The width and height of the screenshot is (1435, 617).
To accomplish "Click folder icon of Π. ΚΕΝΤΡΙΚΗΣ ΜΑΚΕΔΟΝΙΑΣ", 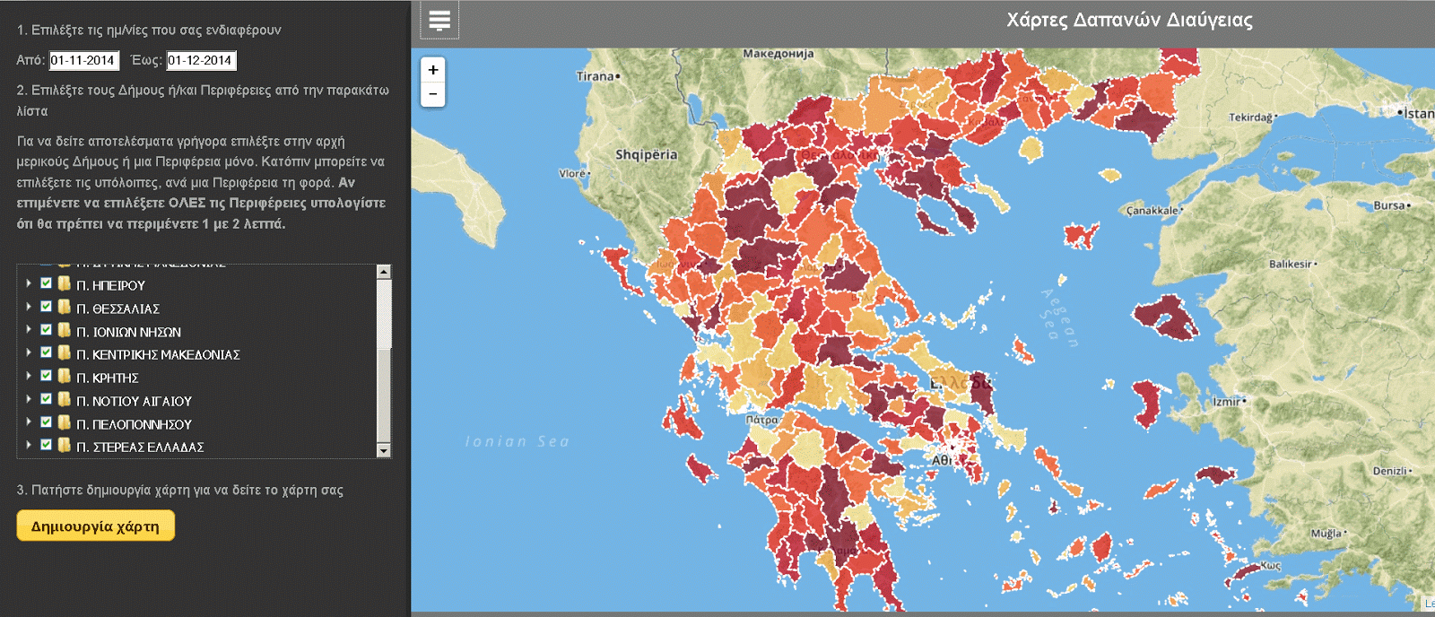I will pos(65,353).
